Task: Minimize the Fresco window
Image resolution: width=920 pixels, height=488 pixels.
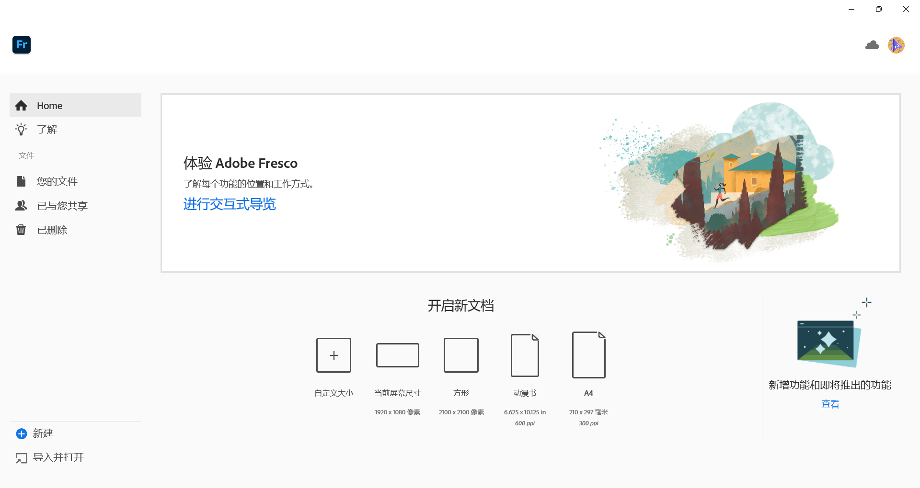Action: (851, 9)
